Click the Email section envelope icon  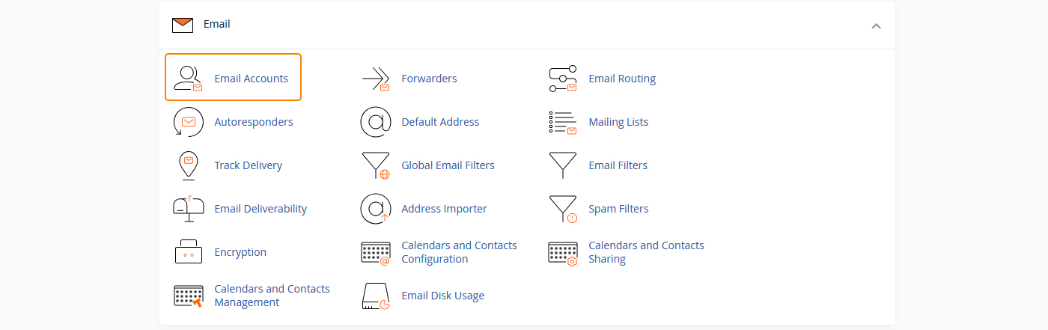[x=183, y=25]
